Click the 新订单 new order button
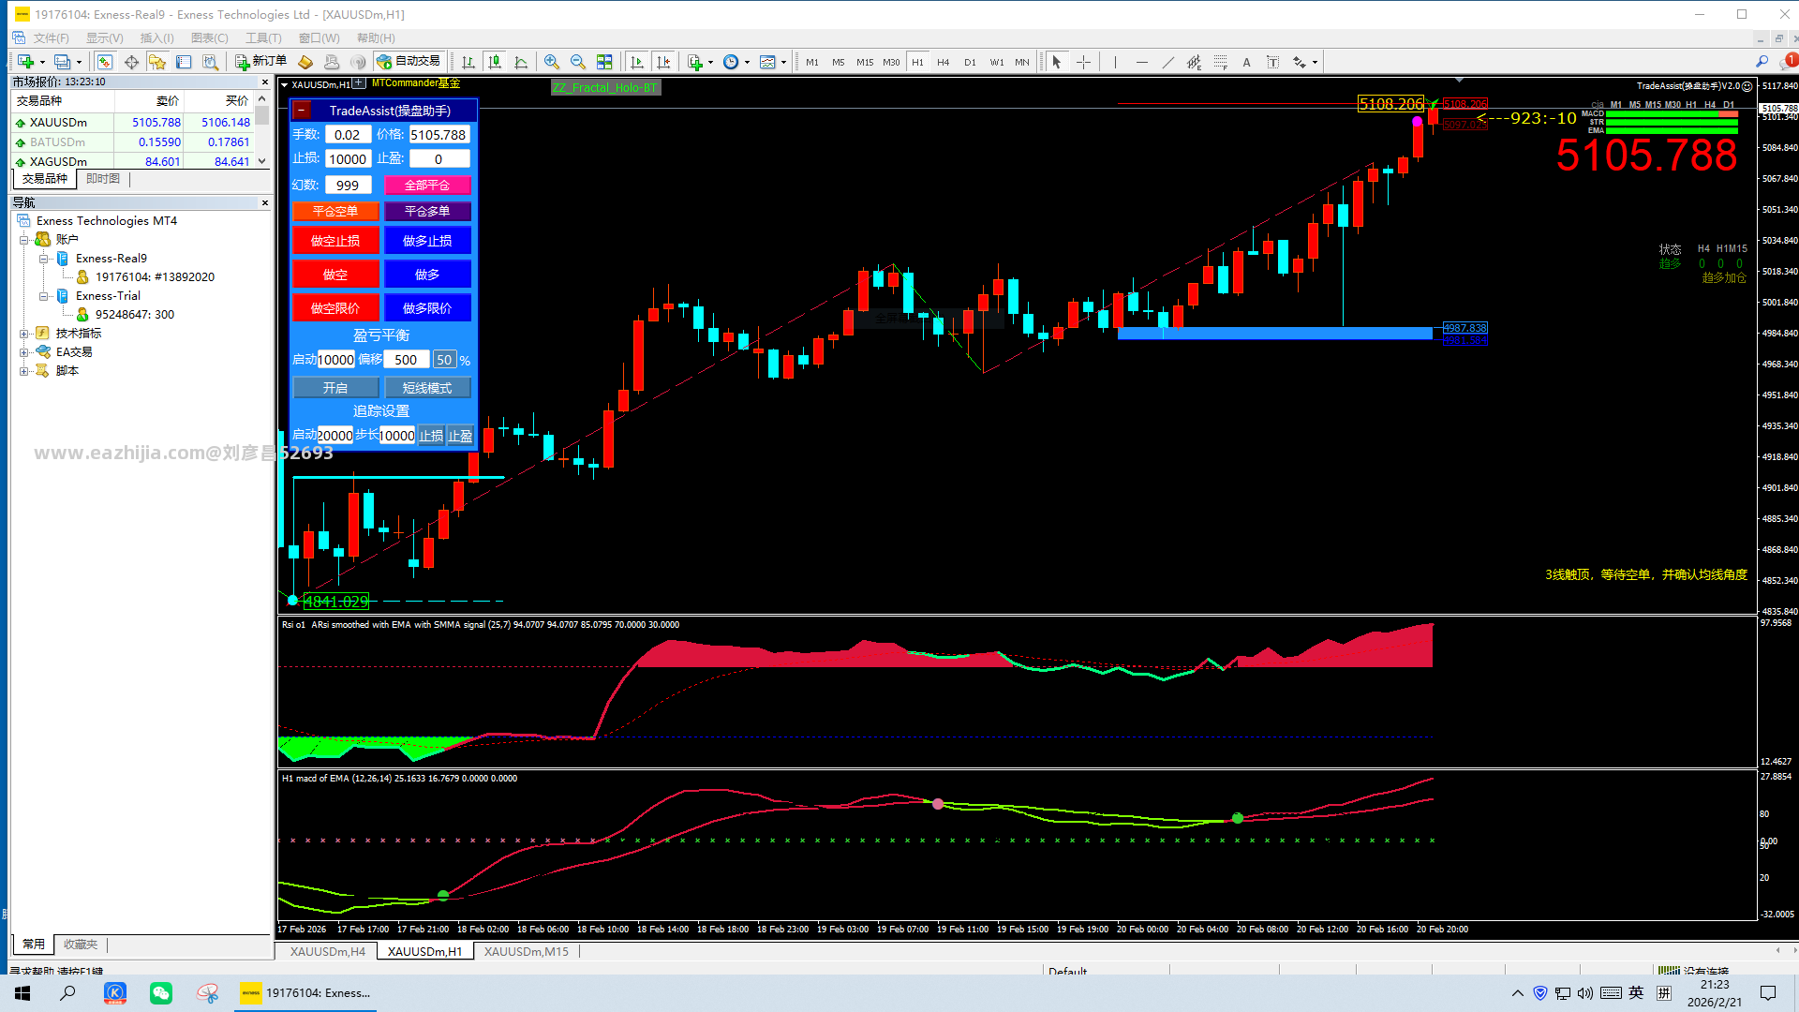The image size is (1799, 1012). pos(260,62)
